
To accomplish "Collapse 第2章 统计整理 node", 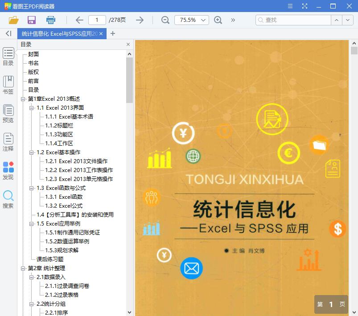I will pyautogui.click(x=23, y=268).
